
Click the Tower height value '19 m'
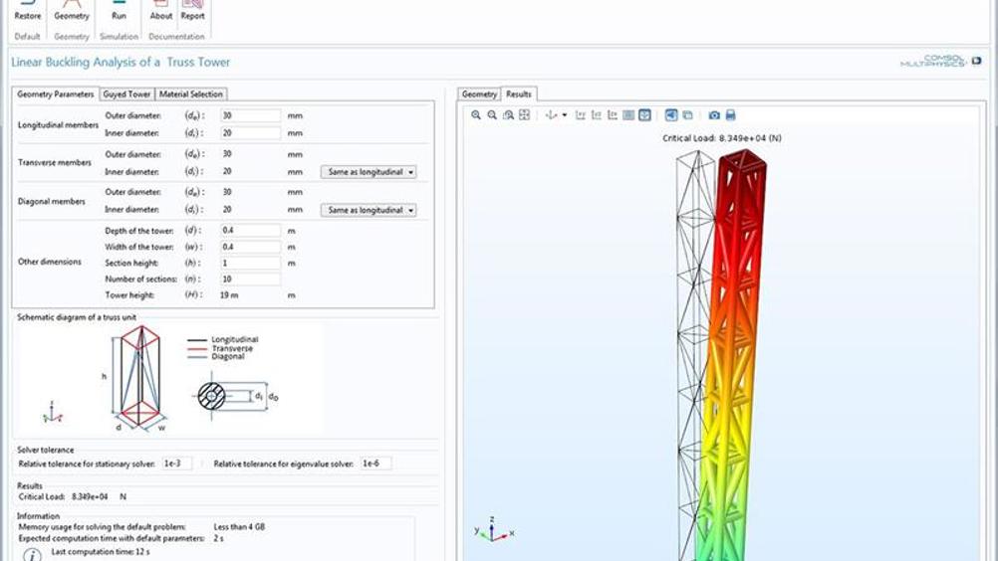pyautogui.click(x=229, y=295)
